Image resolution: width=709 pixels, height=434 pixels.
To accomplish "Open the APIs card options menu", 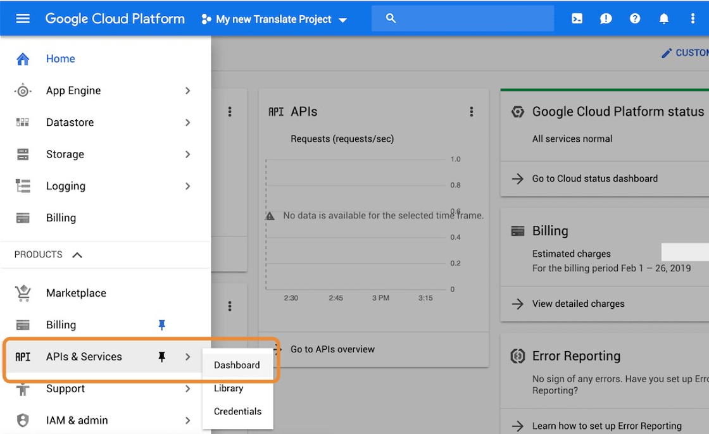I will point(471,112).
